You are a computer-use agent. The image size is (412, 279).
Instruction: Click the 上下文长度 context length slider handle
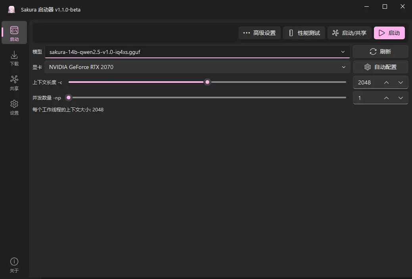point(207,82)
